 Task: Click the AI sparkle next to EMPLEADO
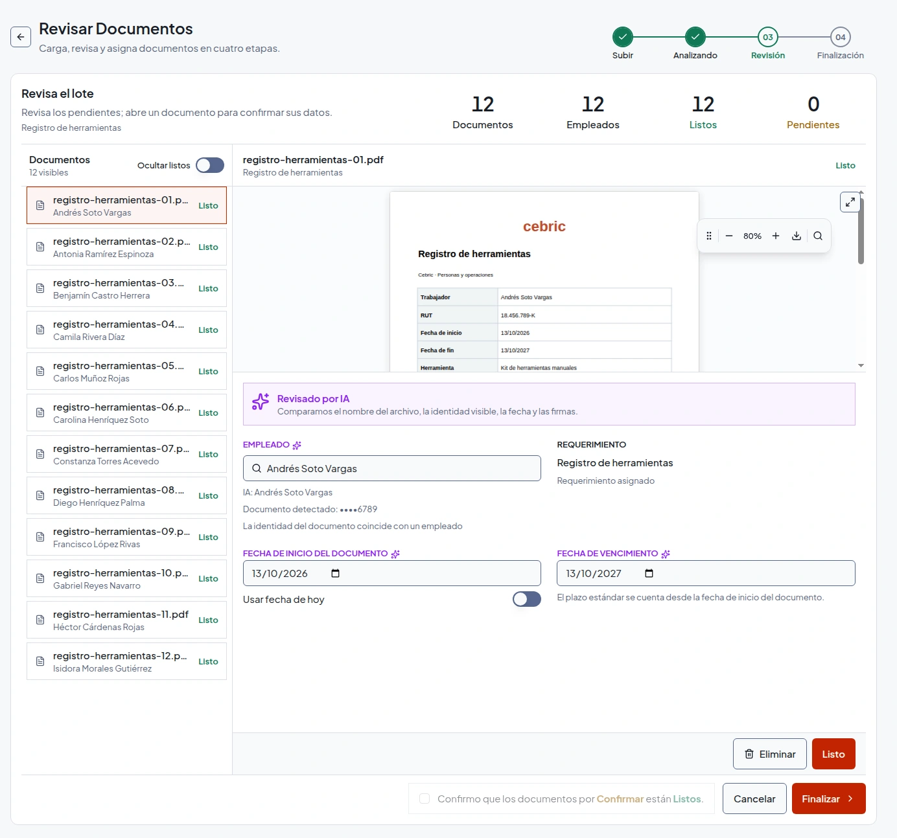(297, 445)
